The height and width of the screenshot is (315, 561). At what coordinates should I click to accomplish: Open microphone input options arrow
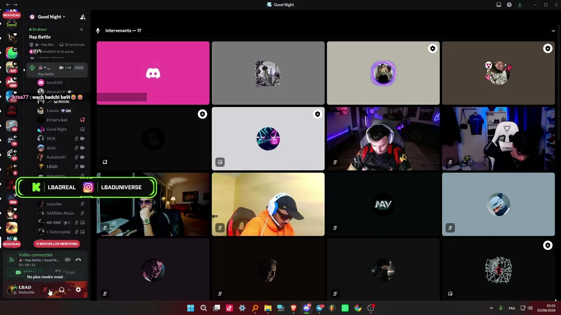52,290
